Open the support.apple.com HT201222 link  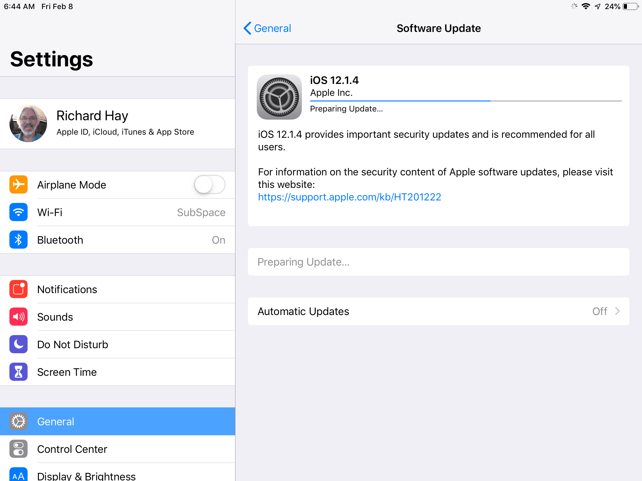click(x=349, y=197)
